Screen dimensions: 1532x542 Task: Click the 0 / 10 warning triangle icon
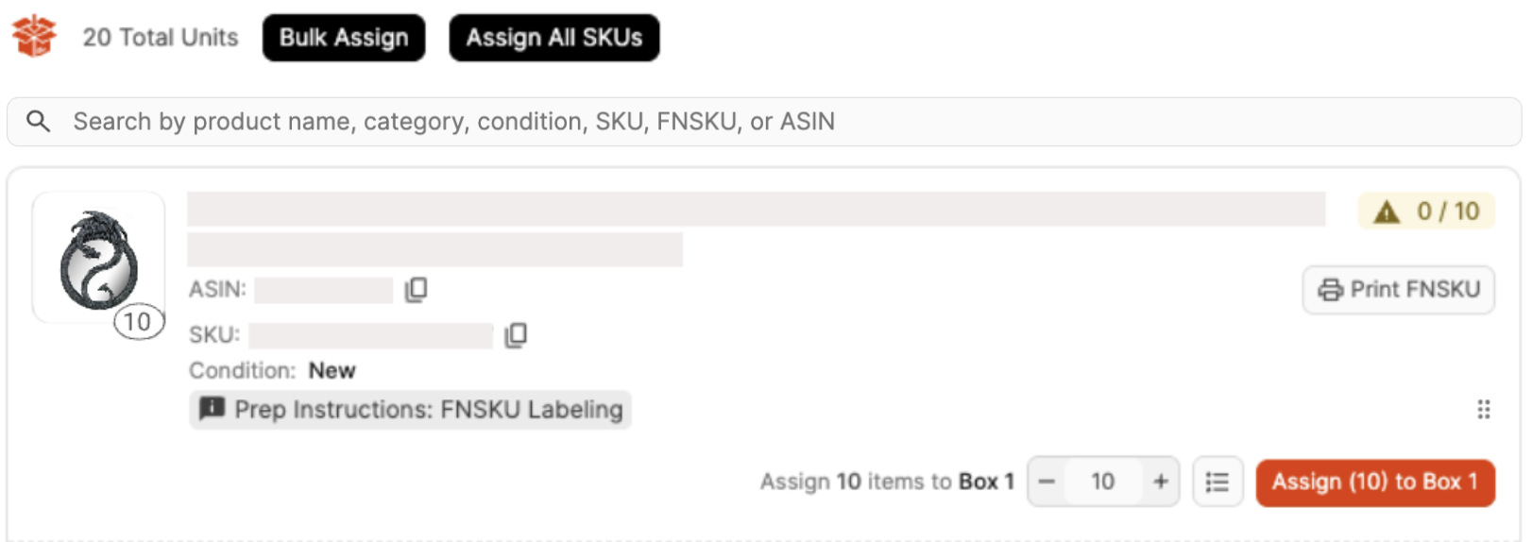point(1387,212)
